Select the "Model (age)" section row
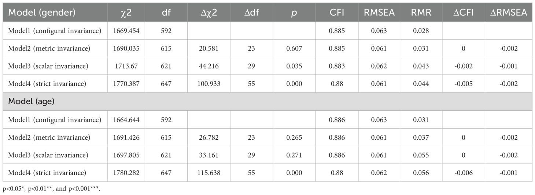This screenshot has height=195, width=535. 32,102
